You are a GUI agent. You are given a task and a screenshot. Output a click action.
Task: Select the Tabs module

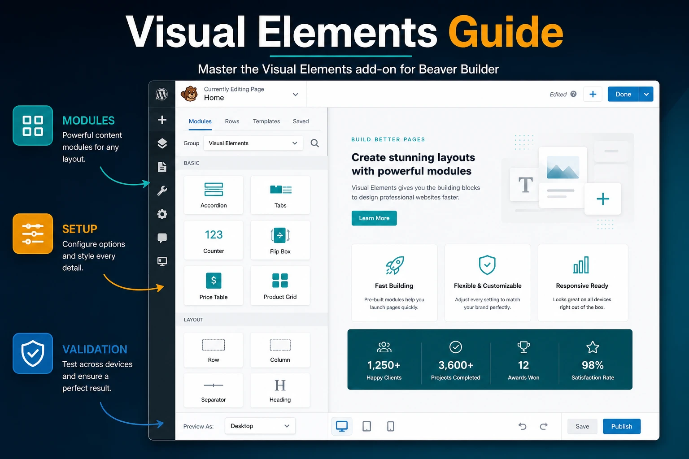pyautogui.click(x=280, y=195)
